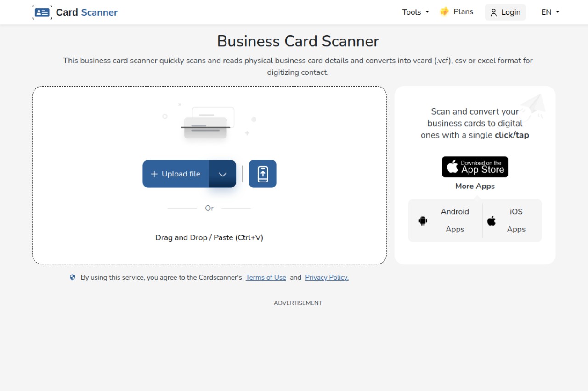The image size is (588, 391).
Task: Click the Plans diamond icon
Action: [x=444, y=12]
